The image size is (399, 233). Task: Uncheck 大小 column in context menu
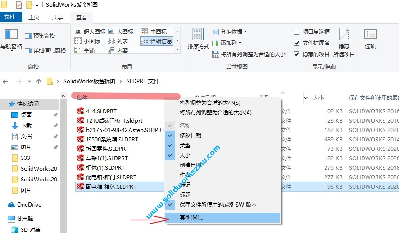pos(223,155)
